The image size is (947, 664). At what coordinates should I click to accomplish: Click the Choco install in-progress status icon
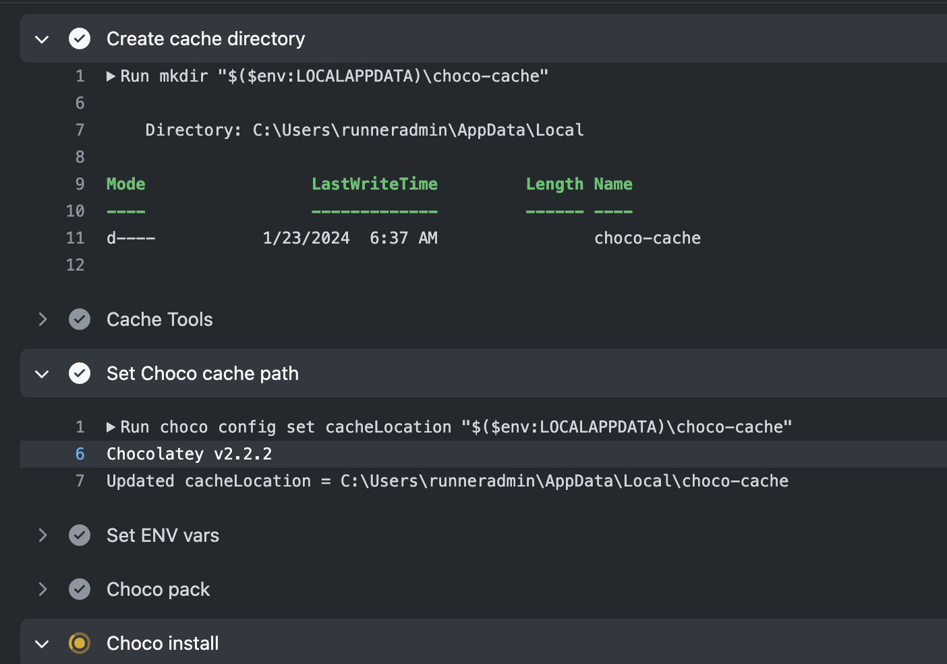(80, 643)
